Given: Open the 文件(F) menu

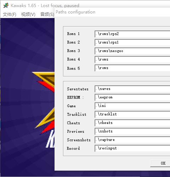Looking at the screenshot, I should 10,15.
